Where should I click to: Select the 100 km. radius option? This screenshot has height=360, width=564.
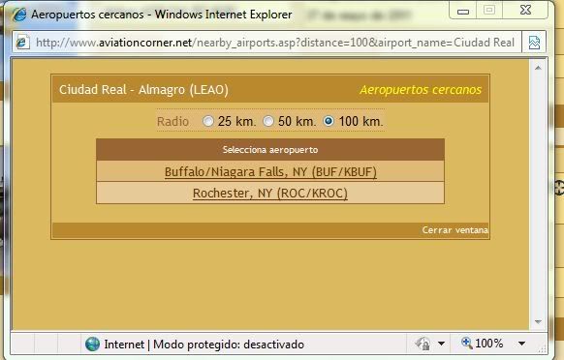[329, 121]
